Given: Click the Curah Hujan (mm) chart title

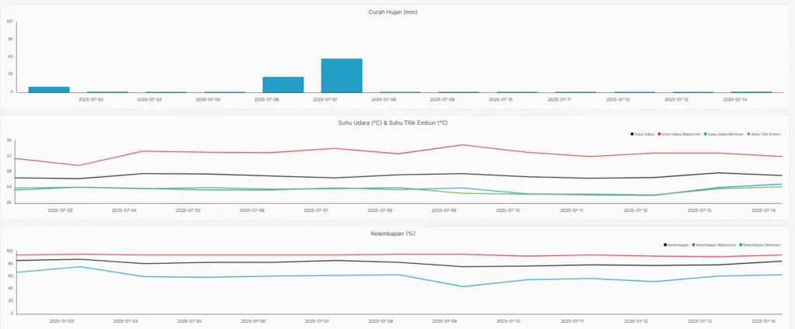Looking at the screenshot, I should pyautogui.click(x=397, y=12).
